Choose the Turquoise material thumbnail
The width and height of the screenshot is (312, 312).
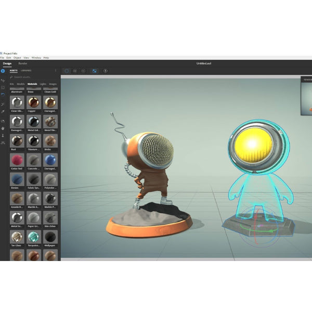click(35, 237)
